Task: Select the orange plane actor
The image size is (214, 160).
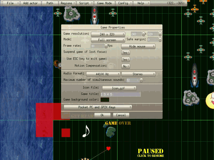Action: (x=195, y=9)
